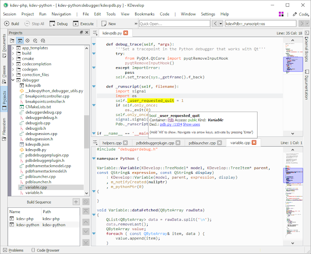
Task: Close the Projects panel
Action: click(x=86, y=33)
